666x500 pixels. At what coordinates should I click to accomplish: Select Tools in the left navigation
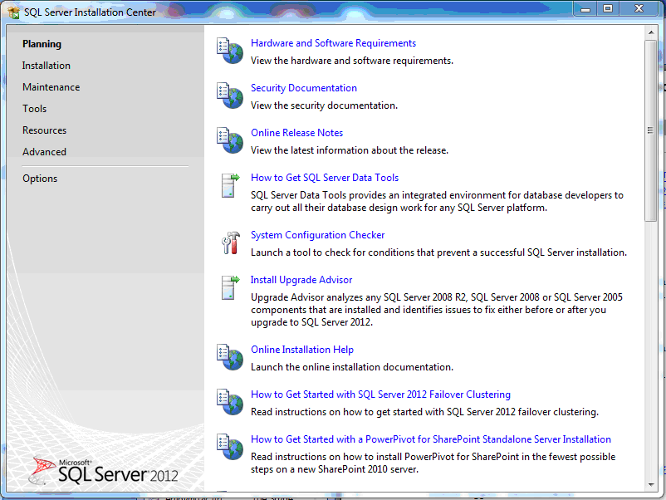(x=35, y=109)
